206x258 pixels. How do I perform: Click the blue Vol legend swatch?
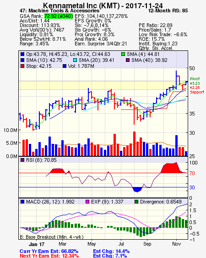(65, 66)
